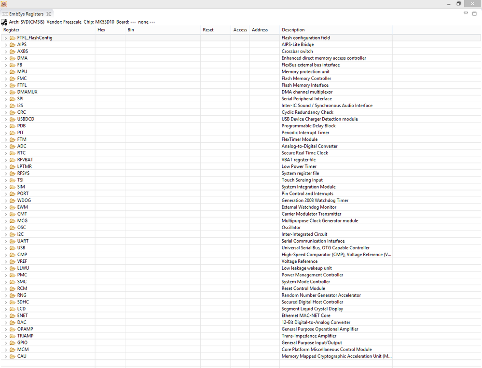
Task: Click the MCG folder icon
Action: (12, 220)
